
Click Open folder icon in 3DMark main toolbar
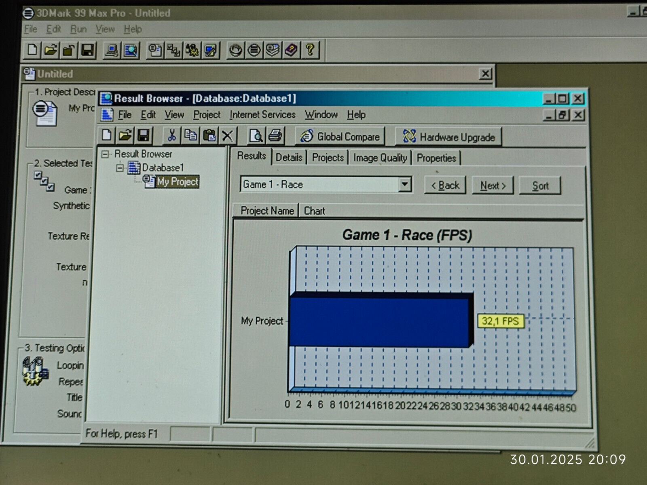pos(51,50)
